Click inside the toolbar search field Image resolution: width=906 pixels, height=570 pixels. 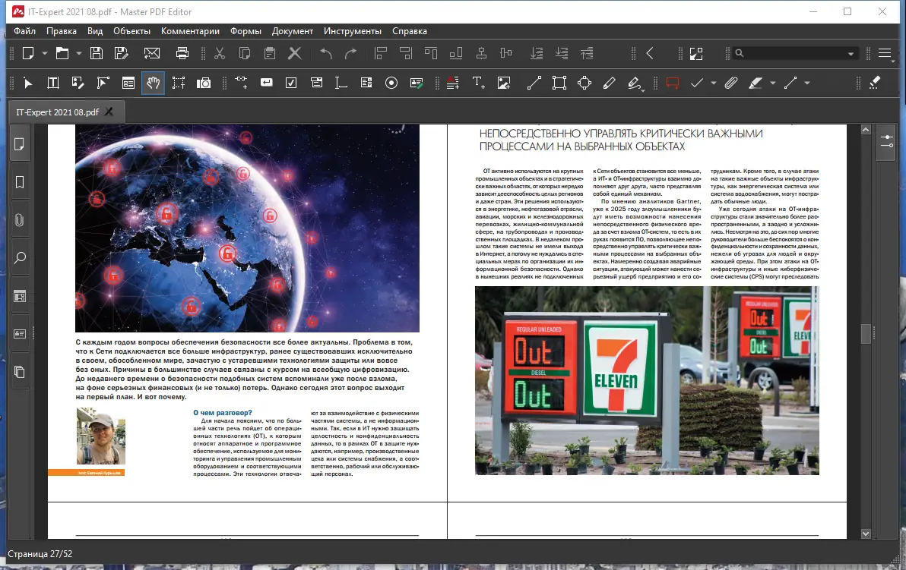(790, 54)
